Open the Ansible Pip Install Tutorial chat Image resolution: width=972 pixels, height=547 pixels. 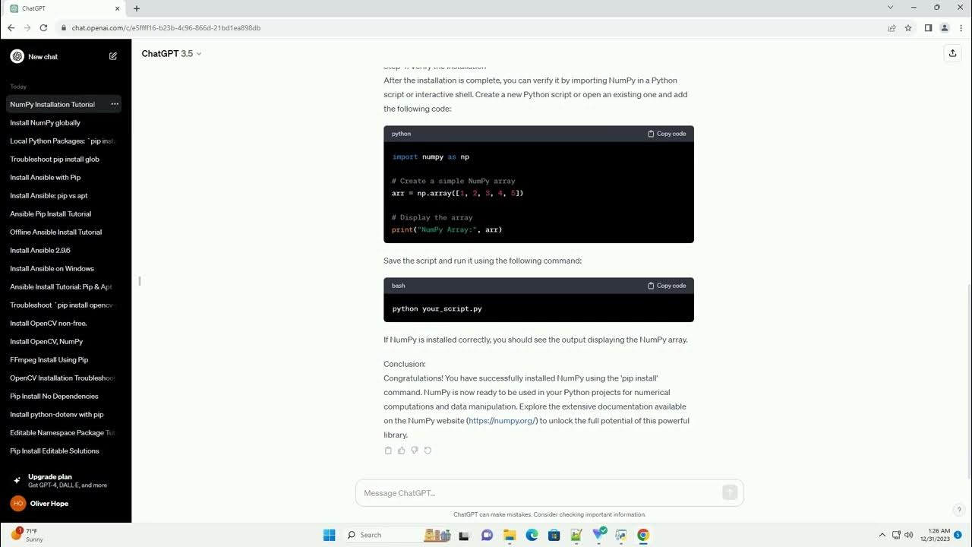pos(64,213)
